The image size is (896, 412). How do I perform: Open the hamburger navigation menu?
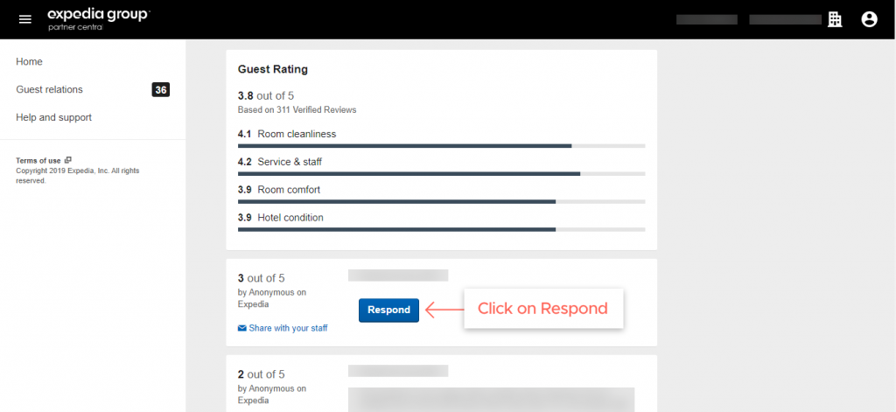24,19
